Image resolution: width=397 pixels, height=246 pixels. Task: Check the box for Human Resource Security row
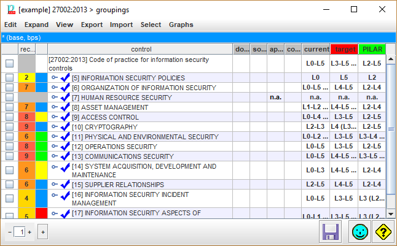[x=9, y=98]
